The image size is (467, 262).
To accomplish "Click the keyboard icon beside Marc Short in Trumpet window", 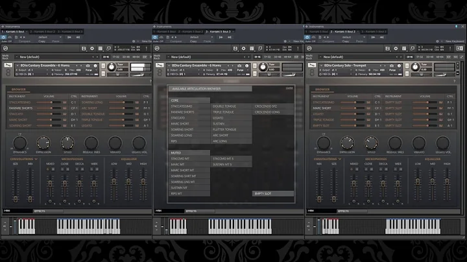I will pos(368,108).
